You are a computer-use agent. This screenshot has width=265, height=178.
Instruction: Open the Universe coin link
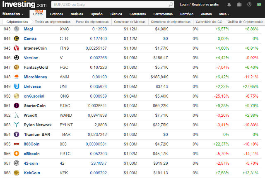click(x=32, y=87)
